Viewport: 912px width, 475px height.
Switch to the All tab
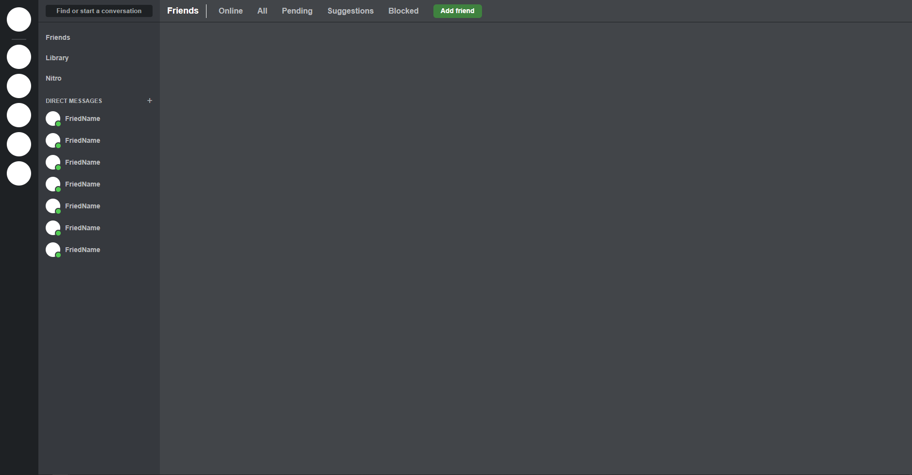click(x=262, y=11)
